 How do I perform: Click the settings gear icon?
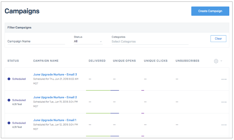point(216,61)
